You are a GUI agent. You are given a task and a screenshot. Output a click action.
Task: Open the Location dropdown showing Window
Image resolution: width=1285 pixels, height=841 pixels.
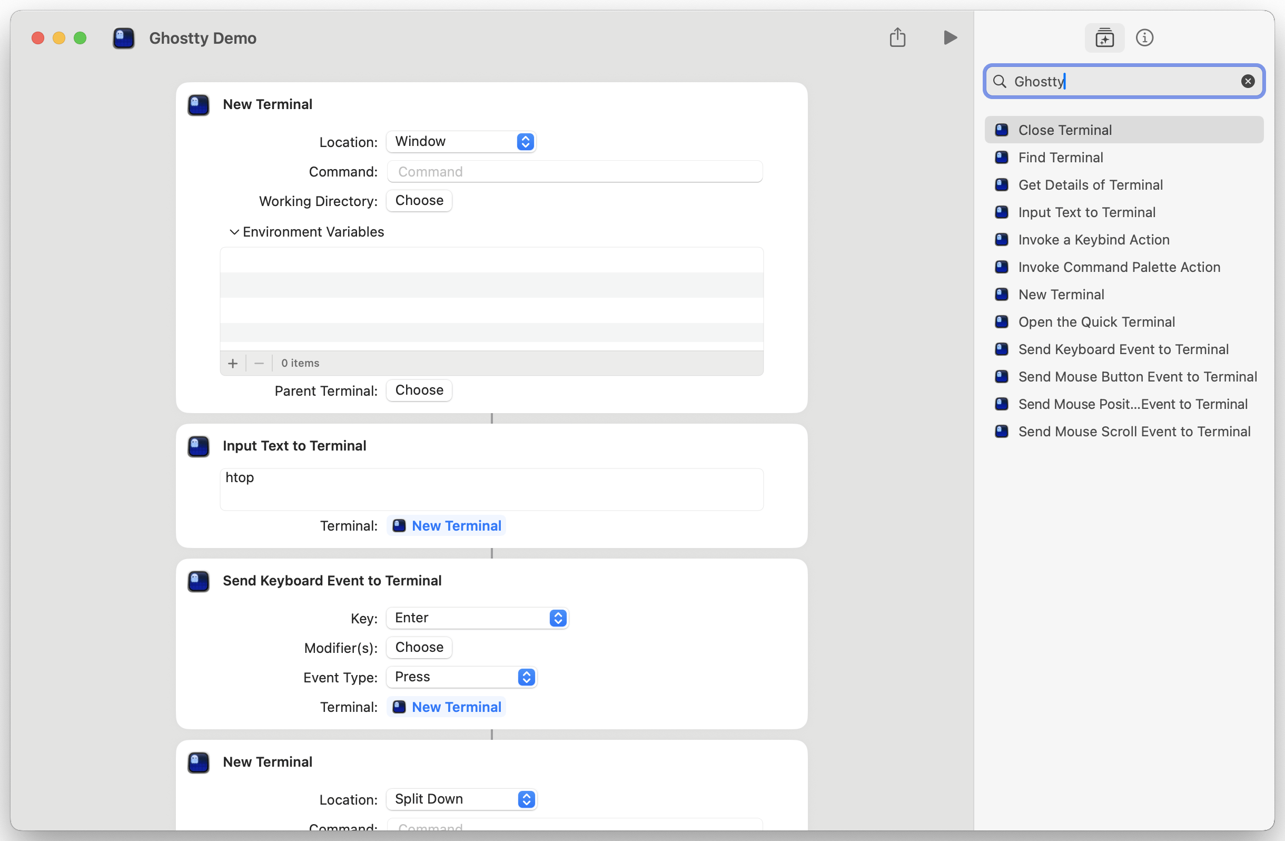point(461,142)
